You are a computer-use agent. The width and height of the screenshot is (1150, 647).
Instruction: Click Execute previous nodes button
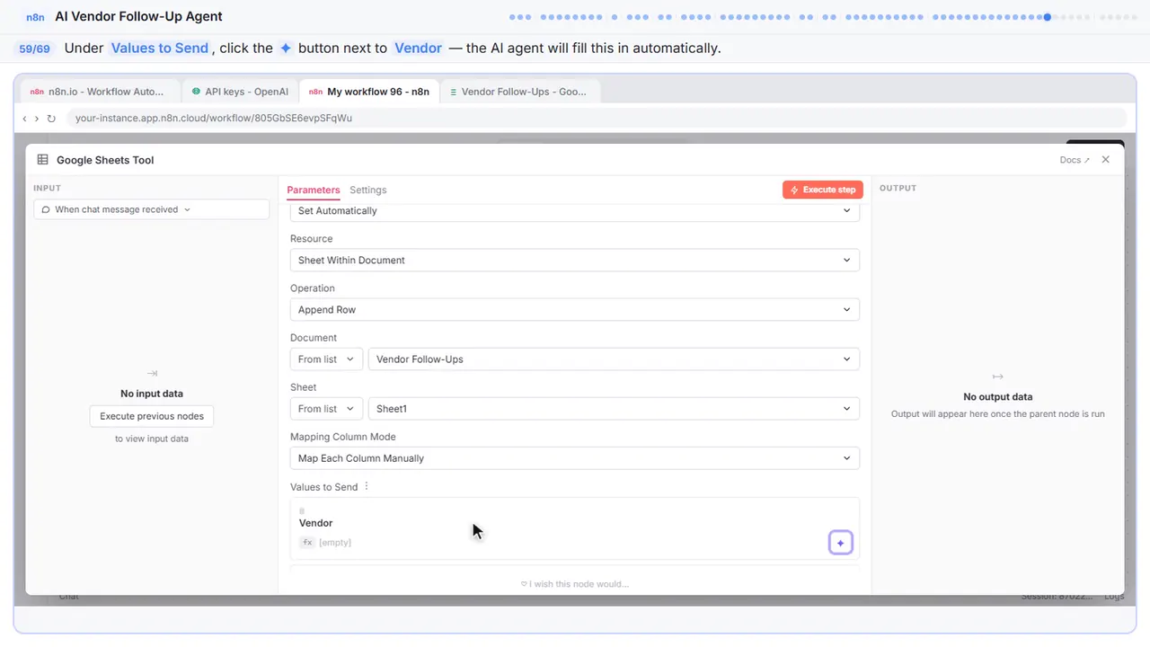point(152,416)
